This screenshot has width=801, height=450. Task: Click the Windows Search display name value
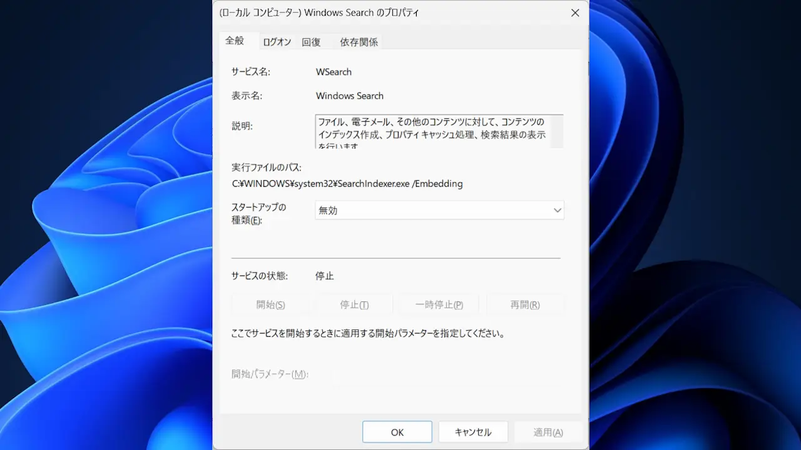[349, 96]
